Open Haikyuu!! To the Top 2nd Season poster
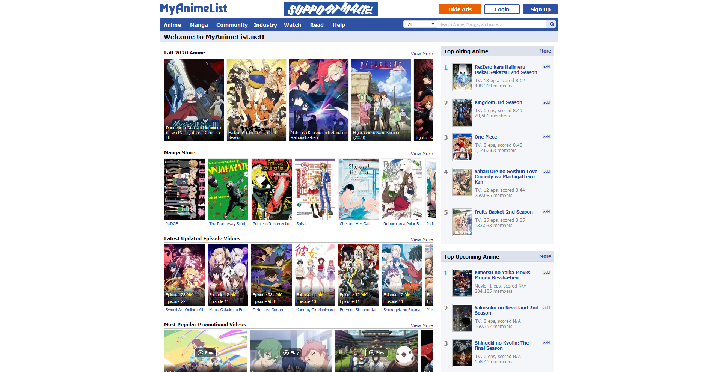Screen dimensions: 718x372 (256, 100)
